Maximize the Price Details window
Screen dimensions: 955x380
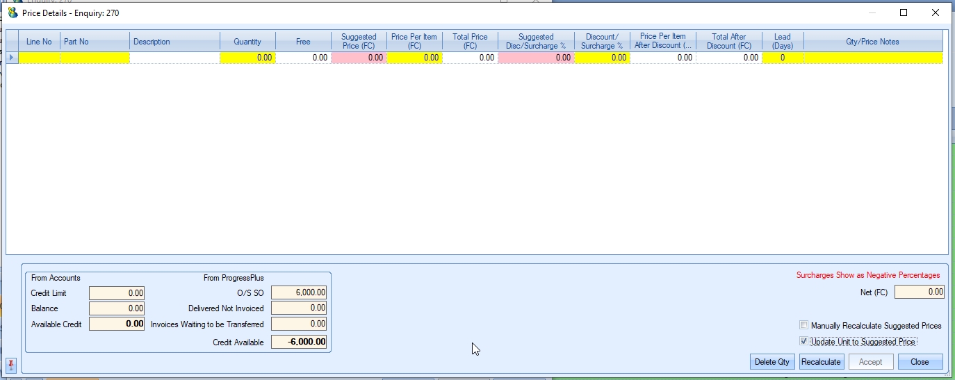pyautogui.click(x=904, y=13)
